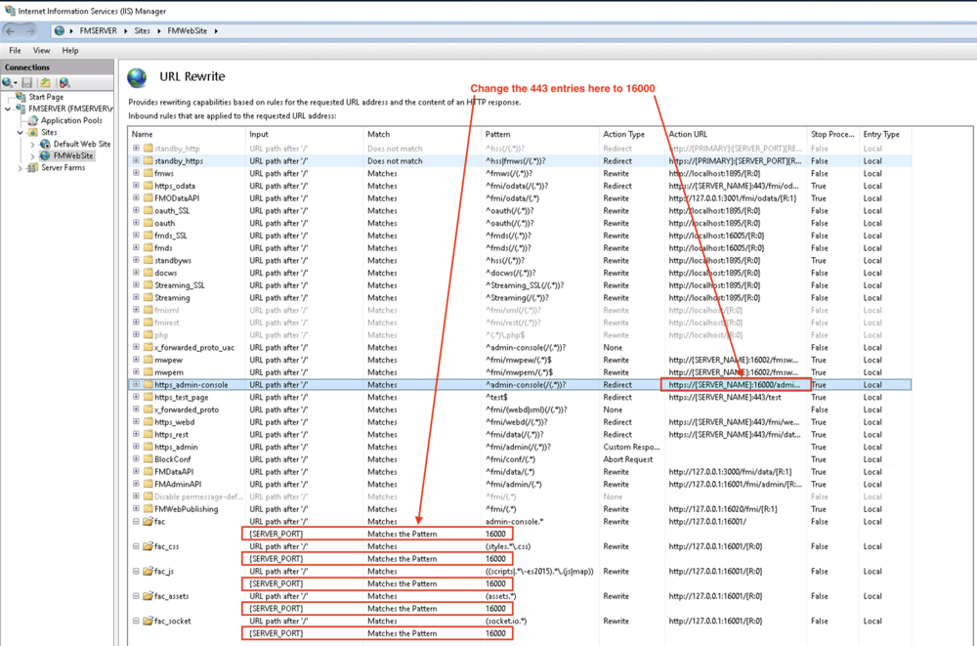The width and height of the screenshot is (977, 646).
Task: Select the FMWebPublishing rule folder icon
Action: [x=148, y=509]
